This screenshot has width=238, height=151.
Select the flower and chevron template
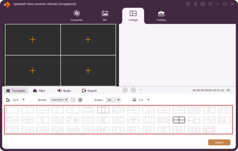click(x=118, y=120)
